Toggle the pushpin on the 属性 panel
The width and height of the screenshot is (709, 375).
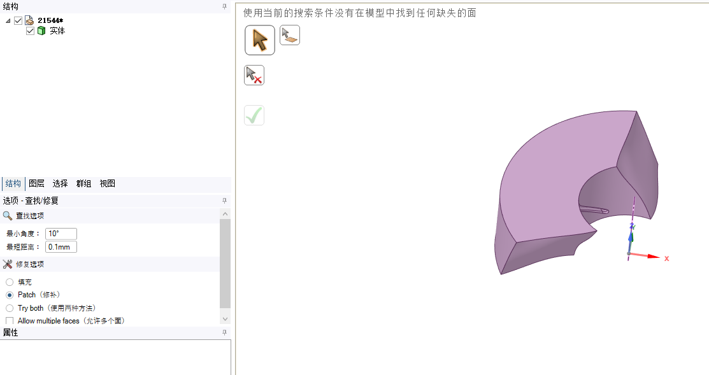point(224,332)
